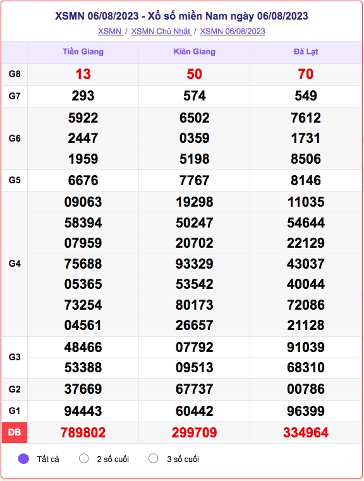Click G1 number 96399
This screenshot has height=481, width=364.
point(306,411)
